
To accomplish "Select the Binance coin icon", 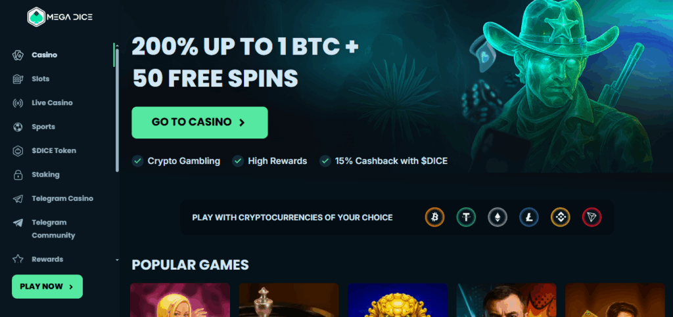I will point(560,217).
